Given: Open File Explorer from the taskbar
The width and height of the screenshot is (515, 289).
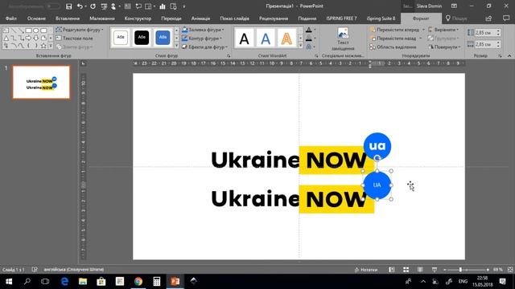Looking at the screenshot, I should [x=83, y=281].
